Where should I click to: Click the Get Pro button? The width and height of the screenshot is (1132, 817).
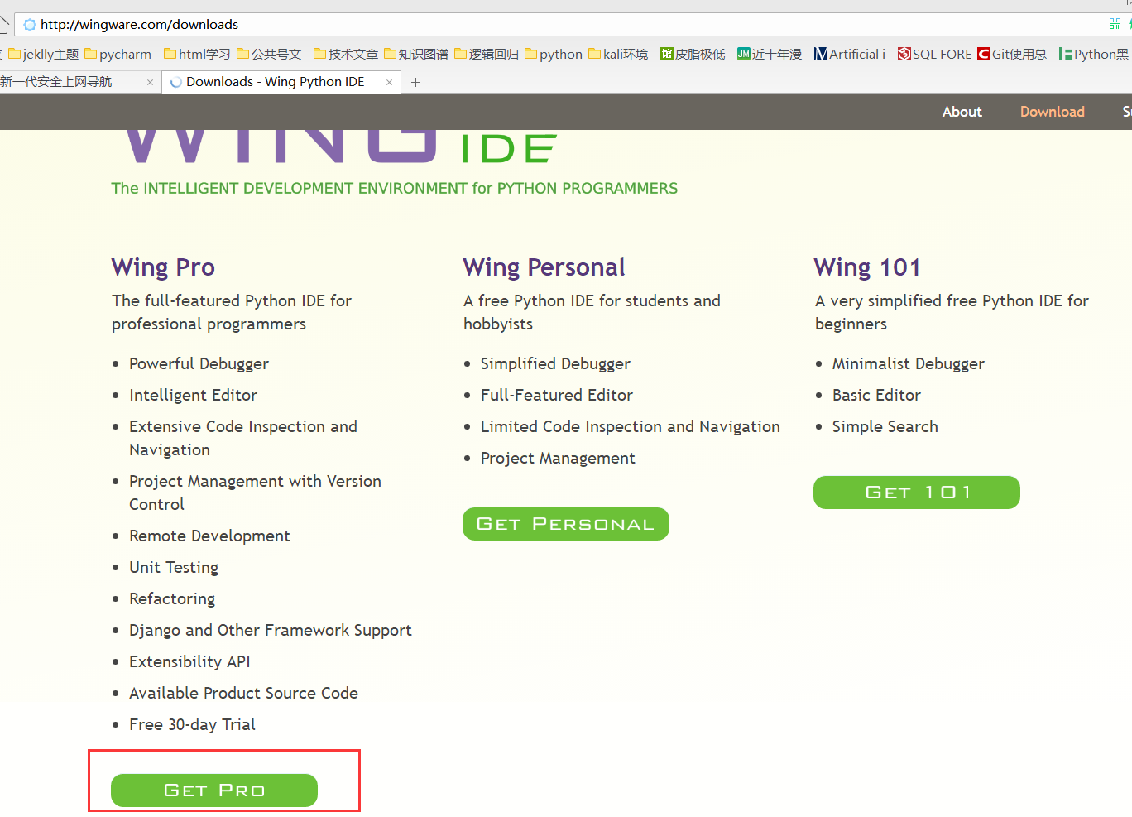(x=214, y=791)
